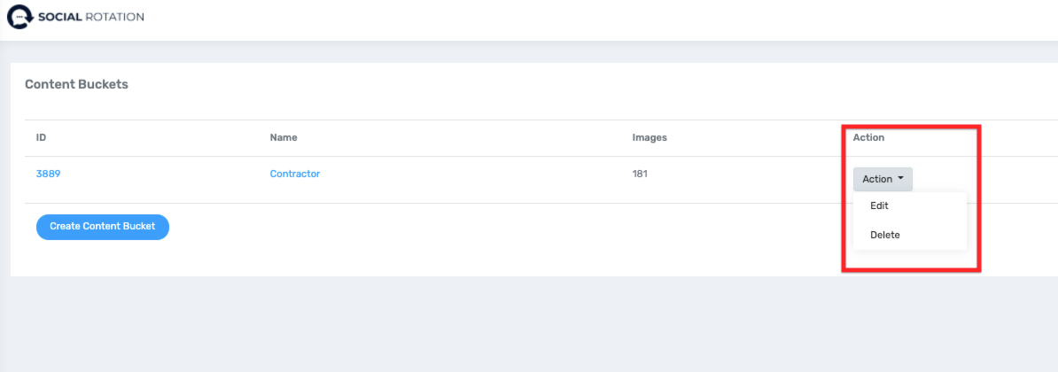
Task: Click empty space in the Contractor row
Action: pos(478,182)
